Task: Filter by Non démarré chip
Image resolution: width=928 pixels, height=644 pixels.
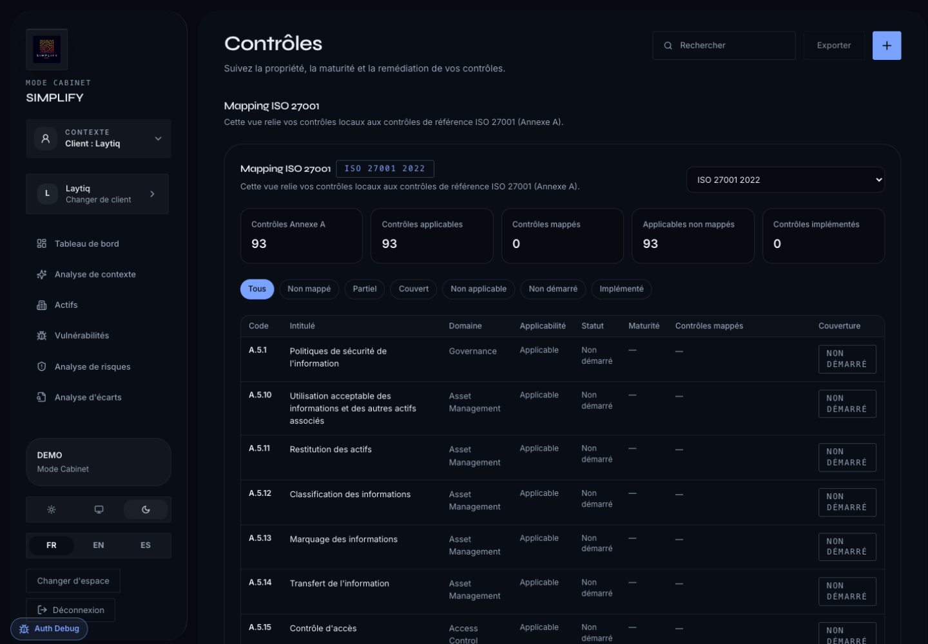Action: pos(553,289)
